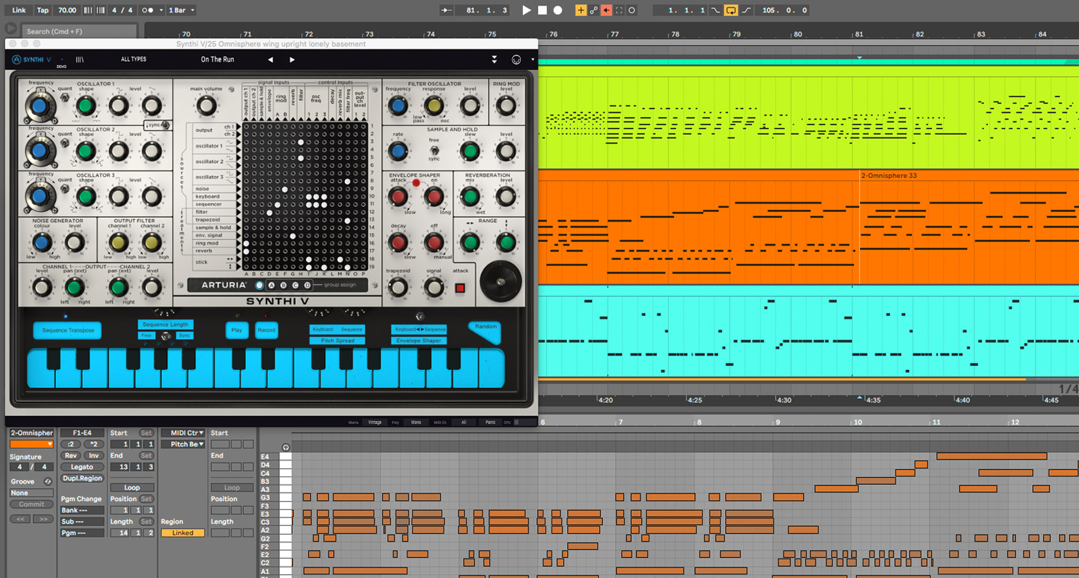The height and width of the screenshot is (578, 1079).
Task: Toggle the metronome icon
Action: click(x=147, y=10)
